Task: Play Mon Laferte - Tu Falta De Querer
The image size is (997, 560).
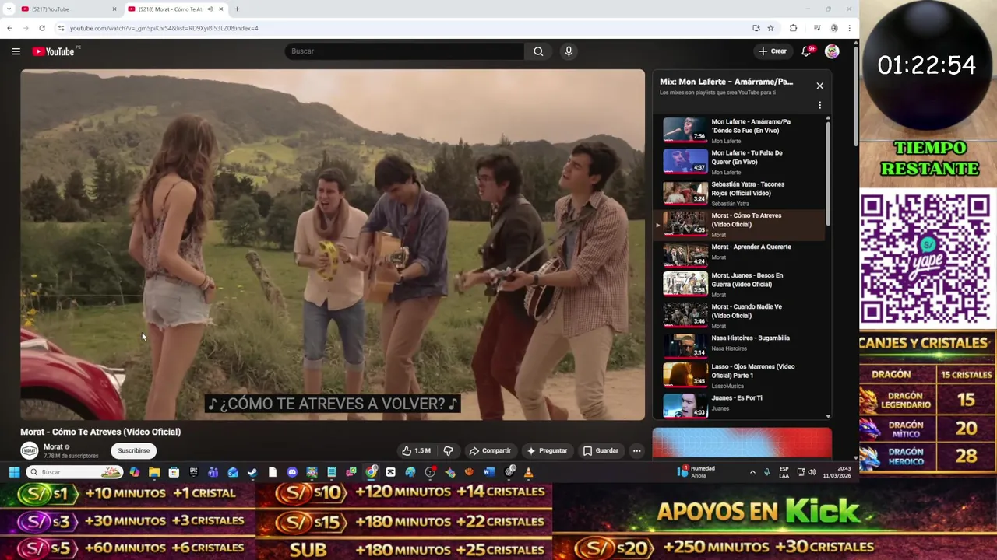Action: click(x=740, y=162)
